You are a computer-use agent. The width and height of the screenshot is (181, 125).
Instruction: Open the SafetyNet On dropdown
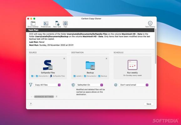coord(90,85)
